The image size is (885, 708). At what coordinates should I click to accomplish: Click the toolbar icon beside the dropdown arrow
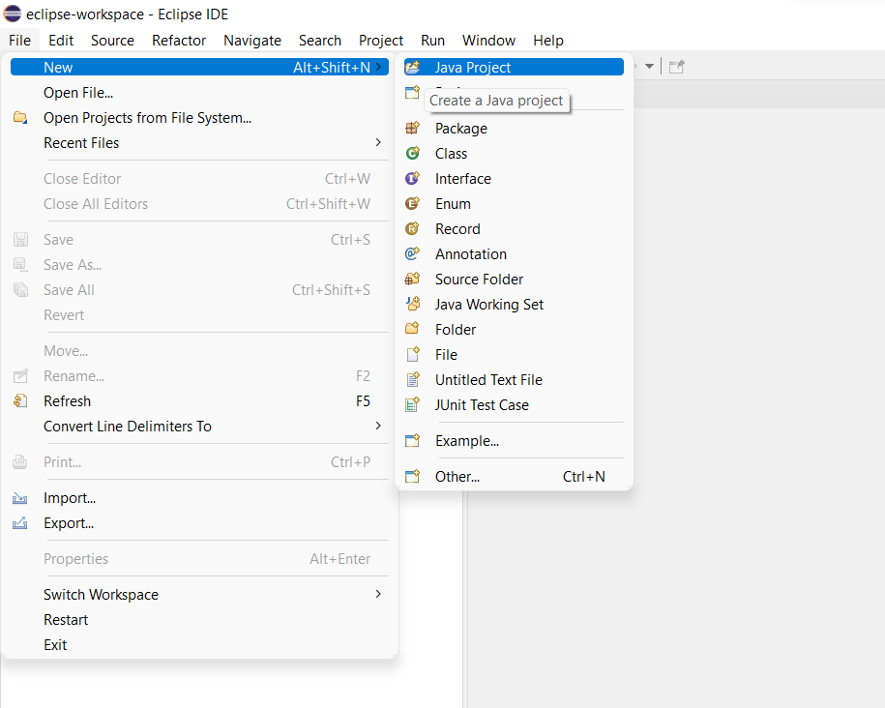(x=676, y=67)
